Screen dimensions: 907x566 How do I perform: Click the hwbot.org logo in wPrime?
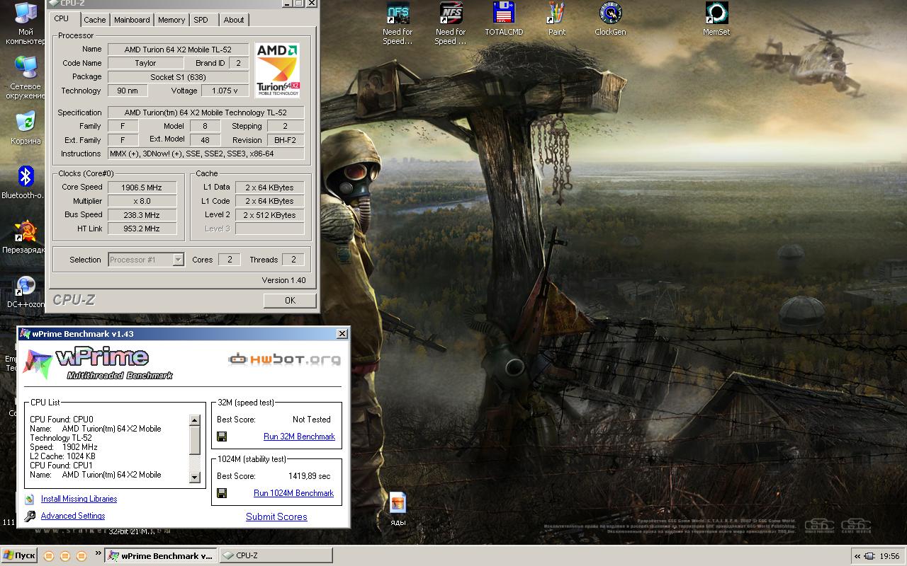pos(284,359)
